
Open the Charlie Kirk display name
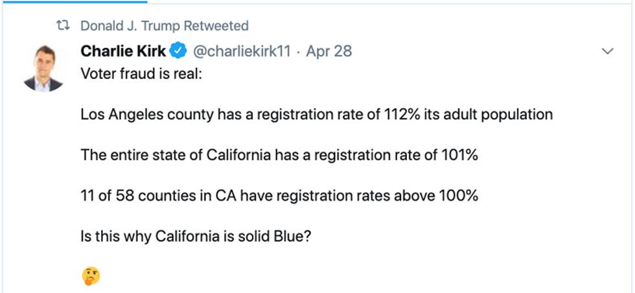(x=123, y=51)
